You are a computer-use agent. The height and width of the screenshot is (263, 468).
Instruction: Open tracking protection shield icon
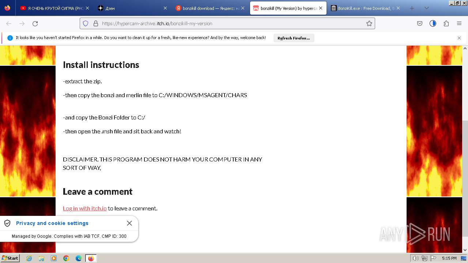pos(86,23)
